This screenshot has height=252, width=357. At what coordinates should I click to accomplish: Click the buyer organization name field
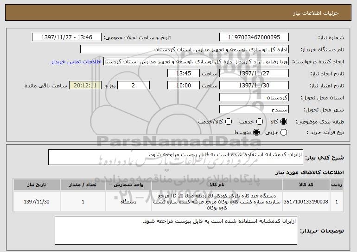coord(185,49)
